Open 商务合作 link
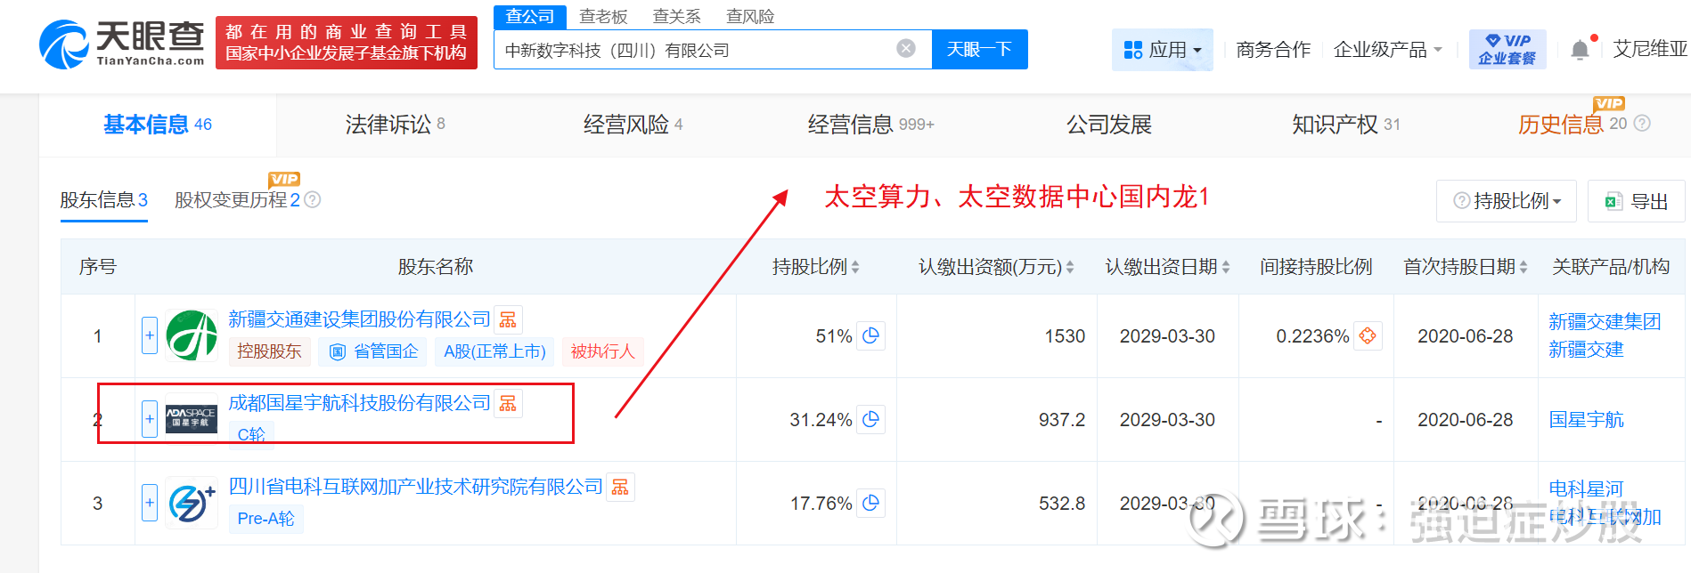 tap(1273, 50)
